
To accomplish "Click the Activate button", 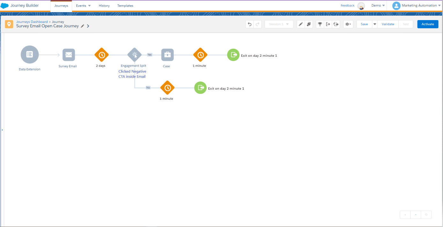I will [x=428, y=24].
